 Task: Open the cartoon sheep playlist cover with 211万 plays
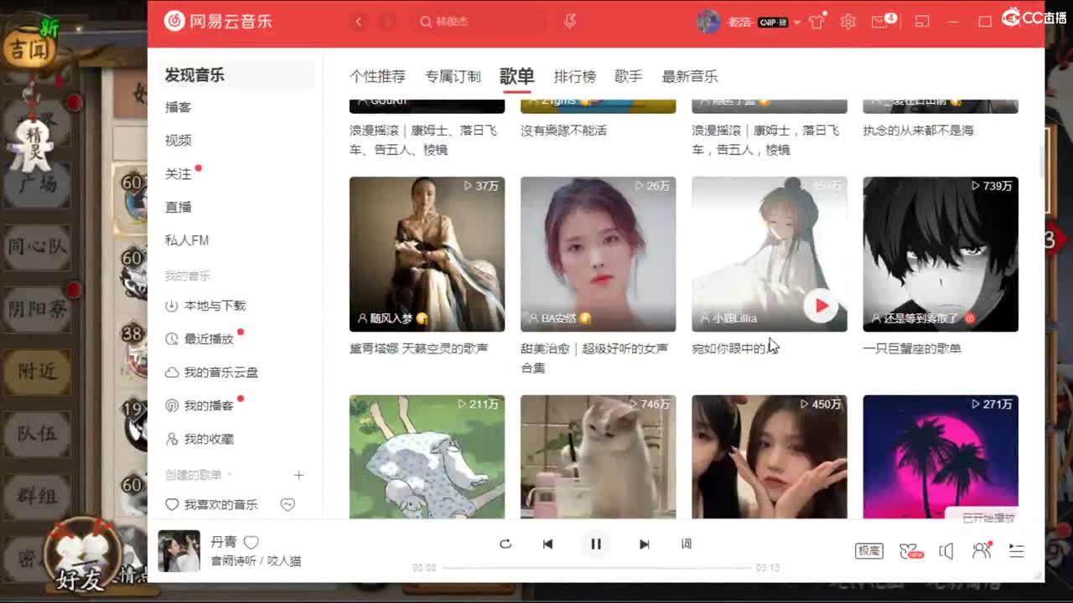427,456
